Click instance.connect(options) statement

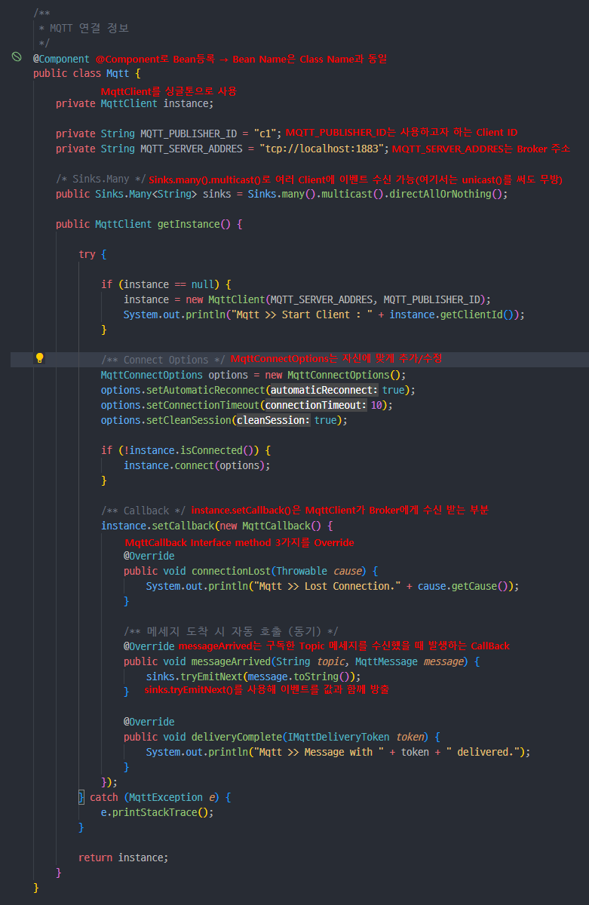click(197, 465)
